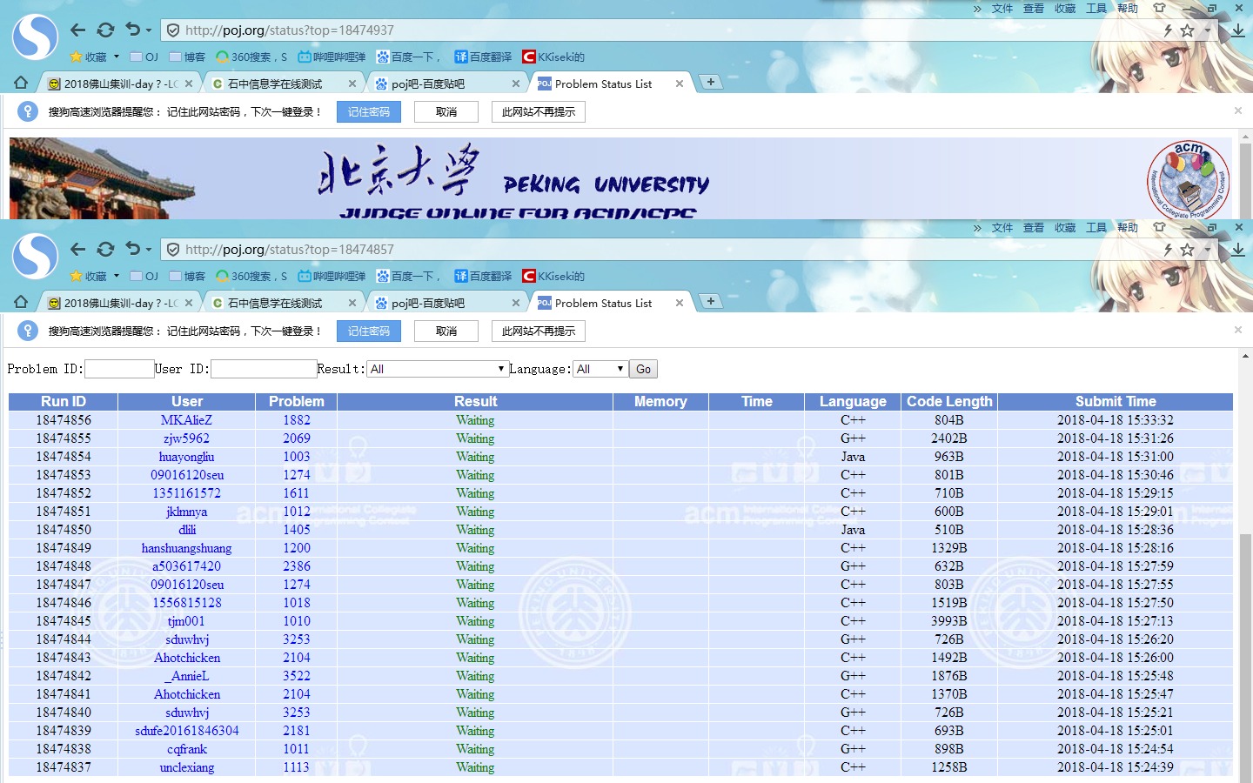Click the home icon in the upper window
This screenshot has height=783, width=1253.
coord(21,83)
